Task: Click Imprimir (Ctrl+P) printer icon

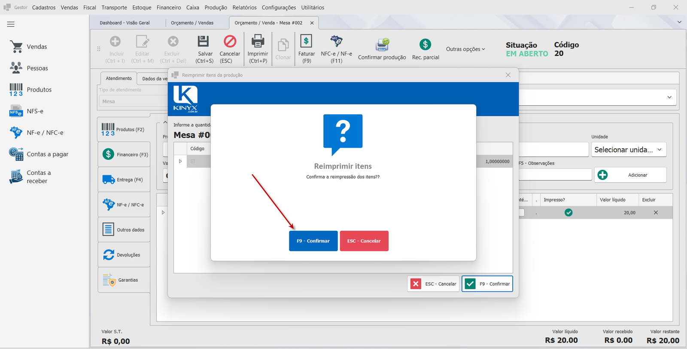Action: 258,41
